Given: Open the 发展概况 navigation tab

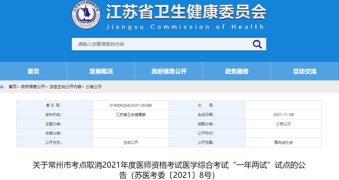Looking at the screenshot, I should [x=101, y=71].
